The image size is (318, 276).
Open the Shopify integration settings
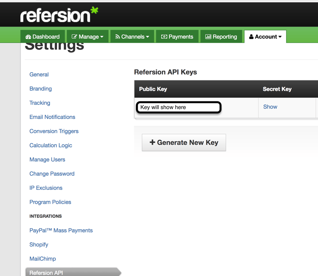pyautogui.click(x=39, y=245)
